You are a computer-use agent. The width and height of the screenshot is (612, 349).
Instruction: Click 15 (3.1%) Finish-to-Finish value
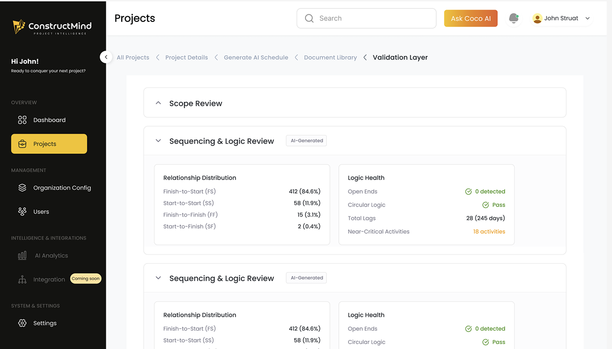click(309, 215)
